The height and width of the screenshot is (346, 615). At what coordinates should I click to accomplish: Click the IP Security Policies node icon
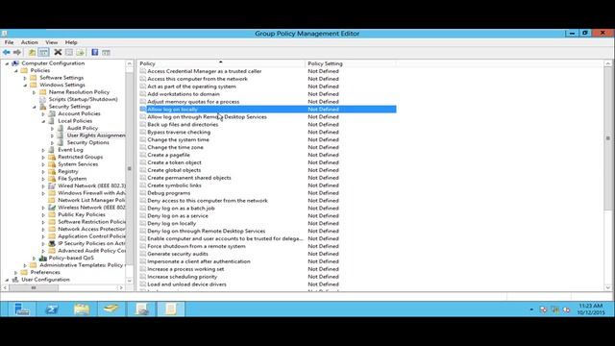click(52, 243)
